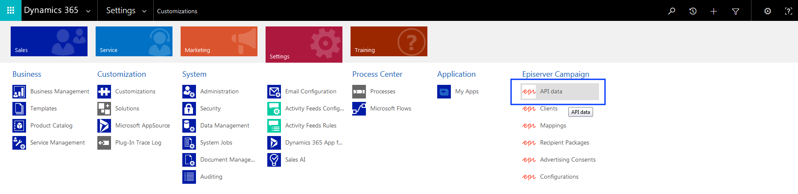Open the settings gear icon

tap(767, 11)
